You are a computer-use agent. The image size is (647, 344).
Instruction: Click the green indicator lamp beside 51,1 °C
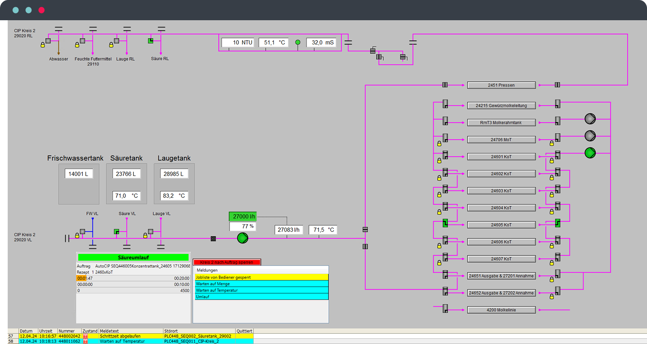tap(298, 42)
